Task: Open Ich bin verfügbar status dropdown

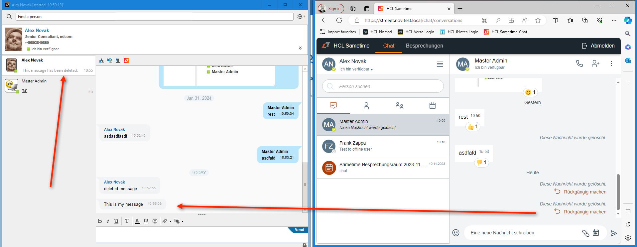Action: (356, 69)
